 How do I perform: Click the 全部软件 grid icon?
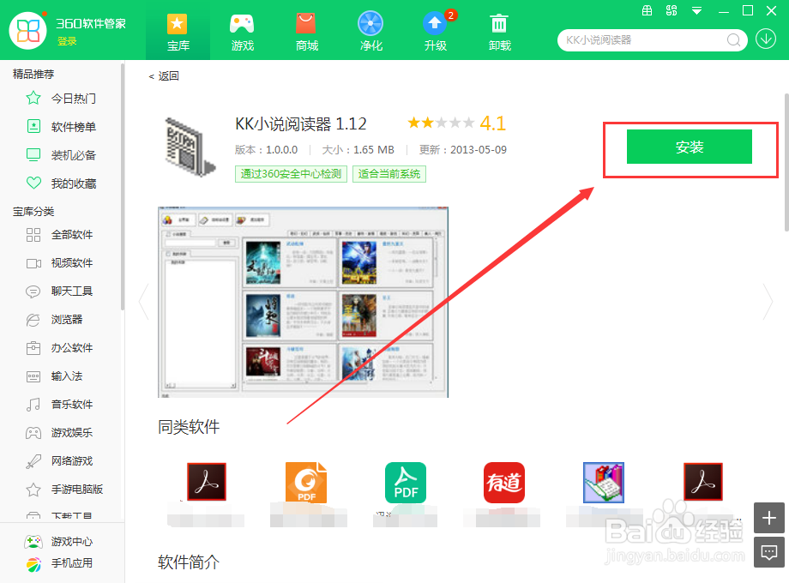pos(33,235)
